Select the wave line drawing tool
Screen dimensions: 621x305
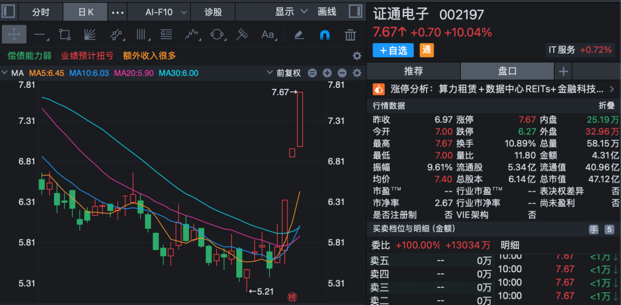pos(191,35)
